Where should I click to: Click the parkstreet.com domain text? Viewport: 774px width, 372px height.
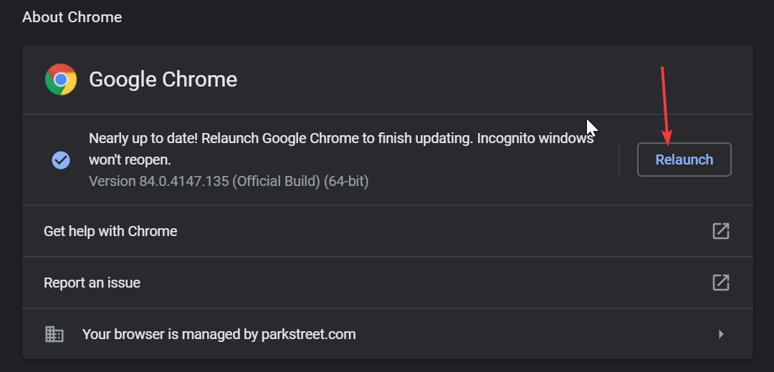pos(308,334)
